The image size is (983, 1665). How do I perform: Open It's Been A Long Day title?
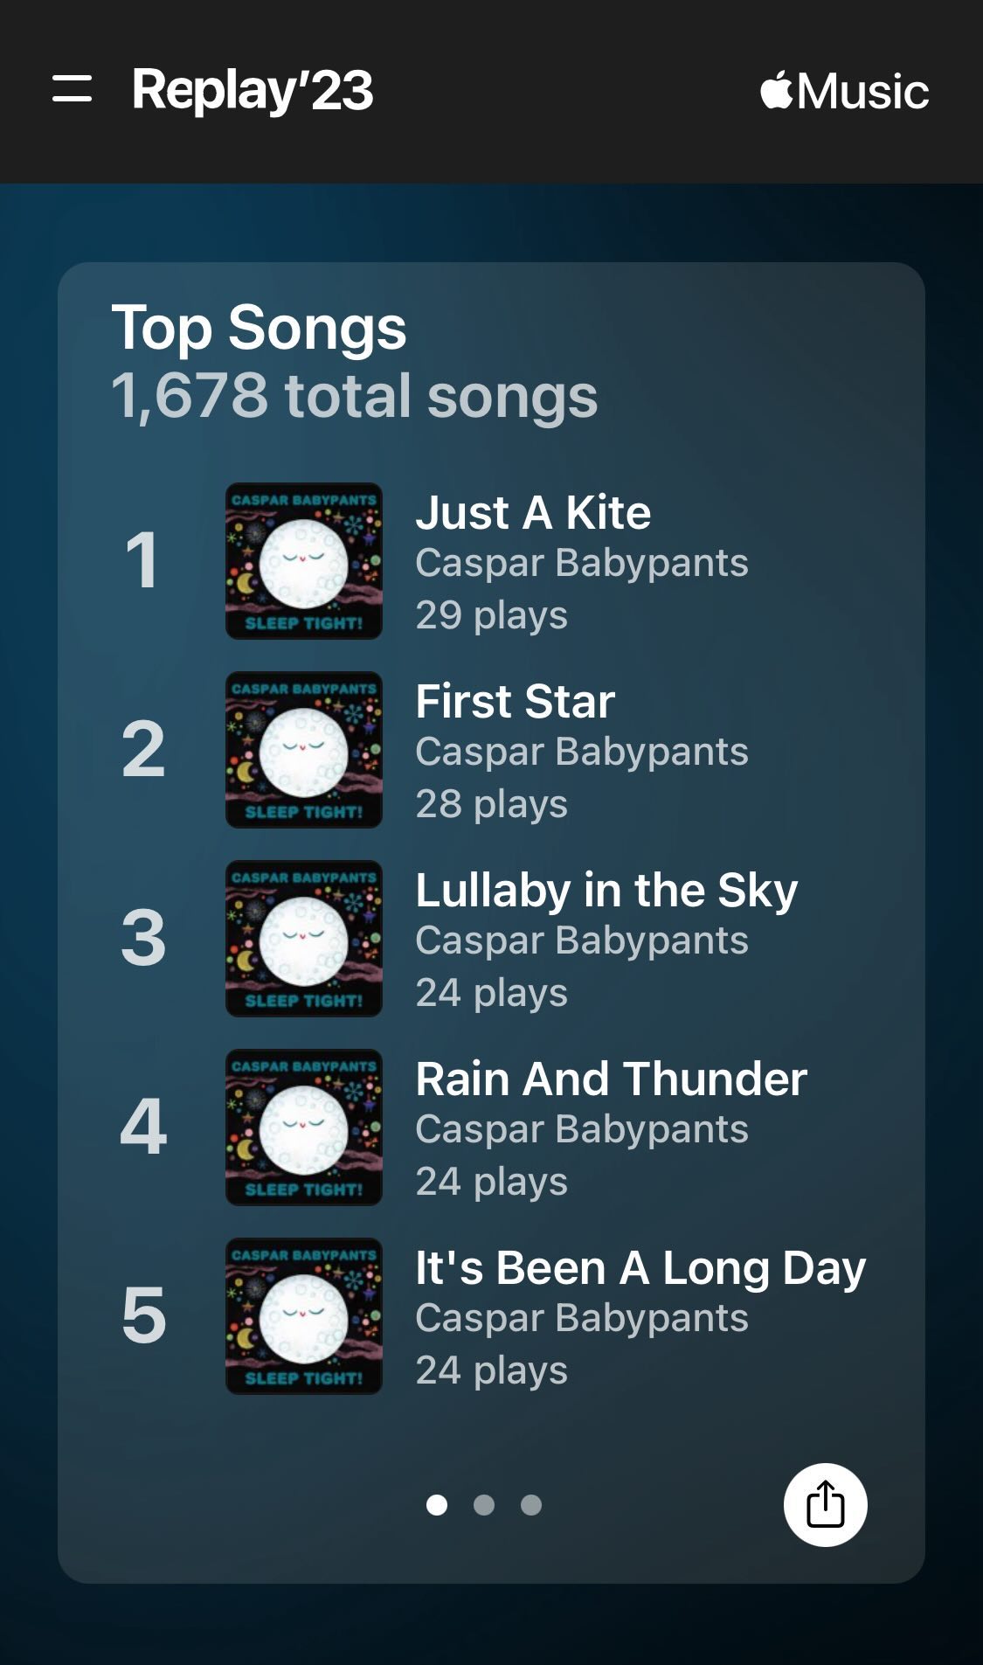[640, 1267]
